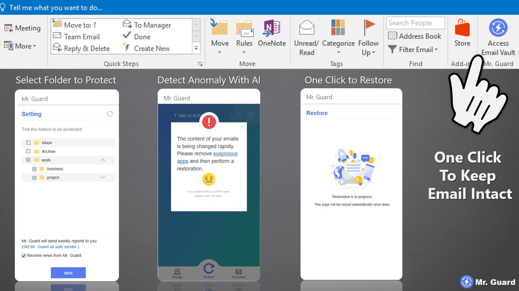Click the Meeting reply button
The width and height of the screenshot is (519, 291).
(22, 28)
